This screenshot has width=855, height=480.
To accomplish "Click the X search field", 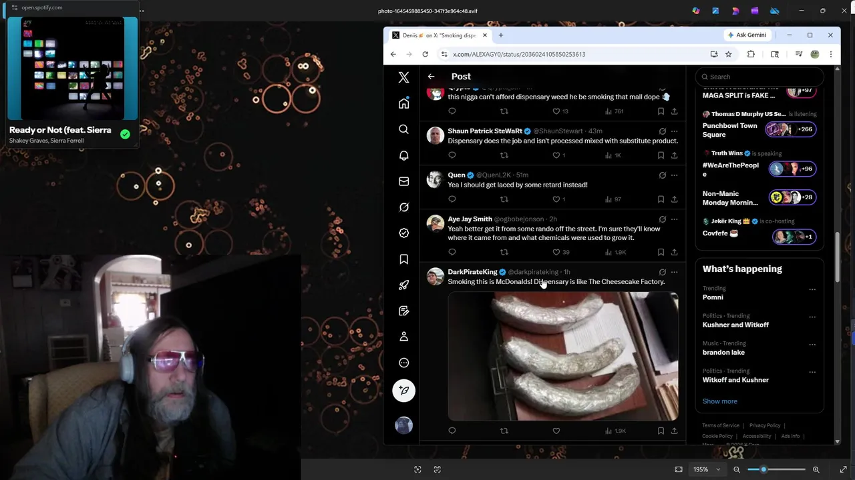I will pyautogui.click(x=759, y=77).
